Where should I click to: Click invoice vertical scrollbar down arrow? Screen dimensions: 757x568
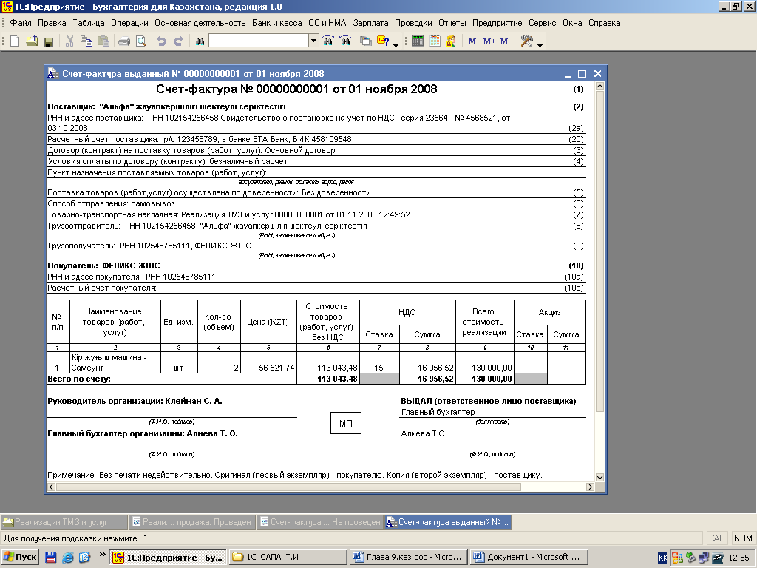point(600,477)
